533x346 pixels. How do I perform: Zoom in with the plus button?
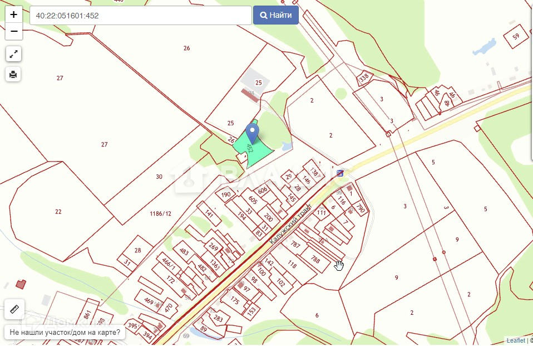[x=13, y=14]
